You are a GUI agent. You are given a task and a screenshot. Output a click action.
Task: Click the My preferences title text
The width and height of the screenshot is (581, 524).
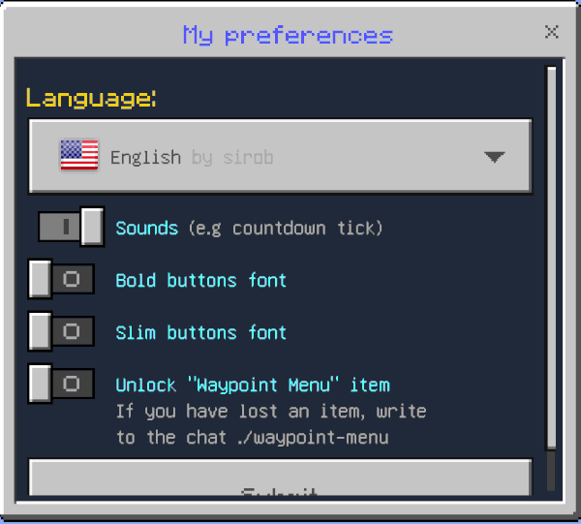coord(288,36)
